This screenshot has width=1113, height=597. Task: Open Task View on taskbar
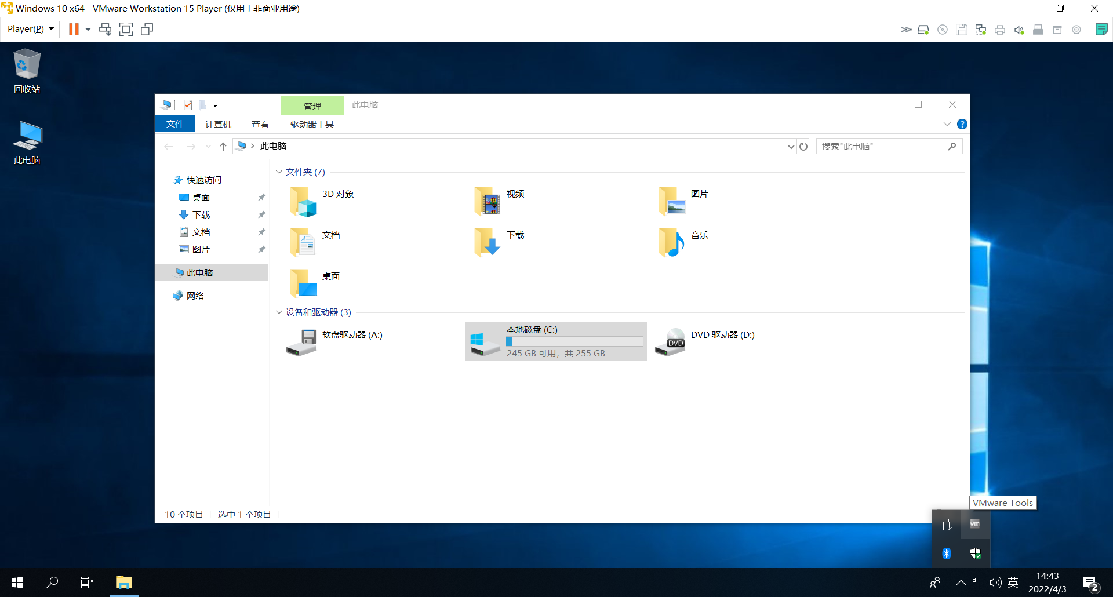coord(87,583)
